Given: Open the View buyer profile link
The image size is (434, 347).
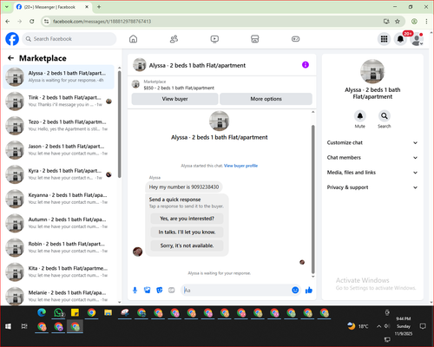Looking at the screenshot, I should pos(240,166).
